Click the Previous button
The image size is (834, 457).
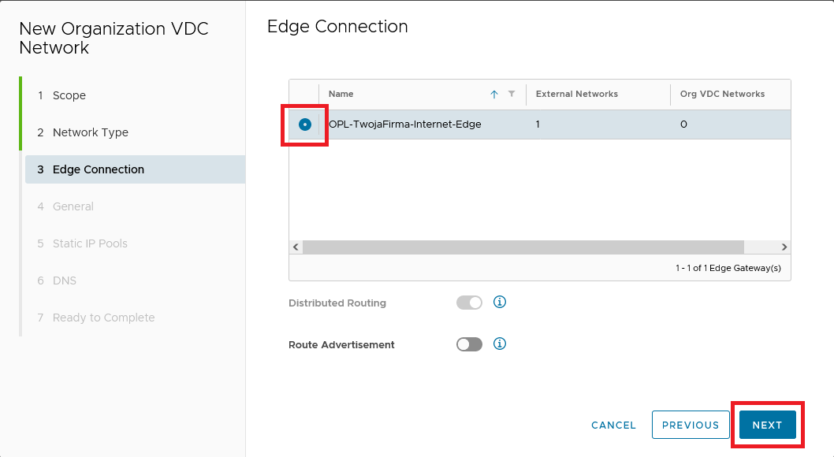(x=691, y=425)
